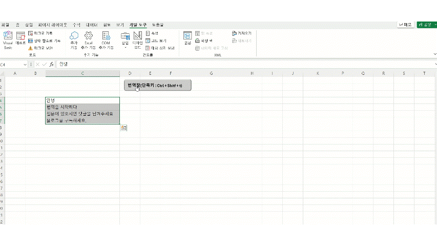The height and width of the screenshot is (246, 437).
Task: Select column C header
Action: 82,73
